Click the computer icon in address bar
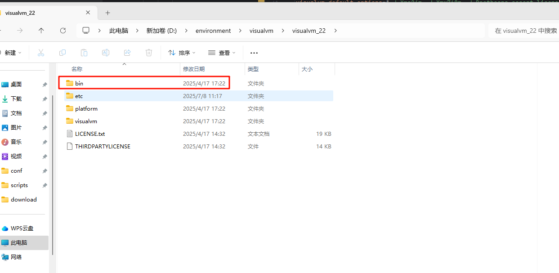 pyautogui.click(x=86, y=31)
